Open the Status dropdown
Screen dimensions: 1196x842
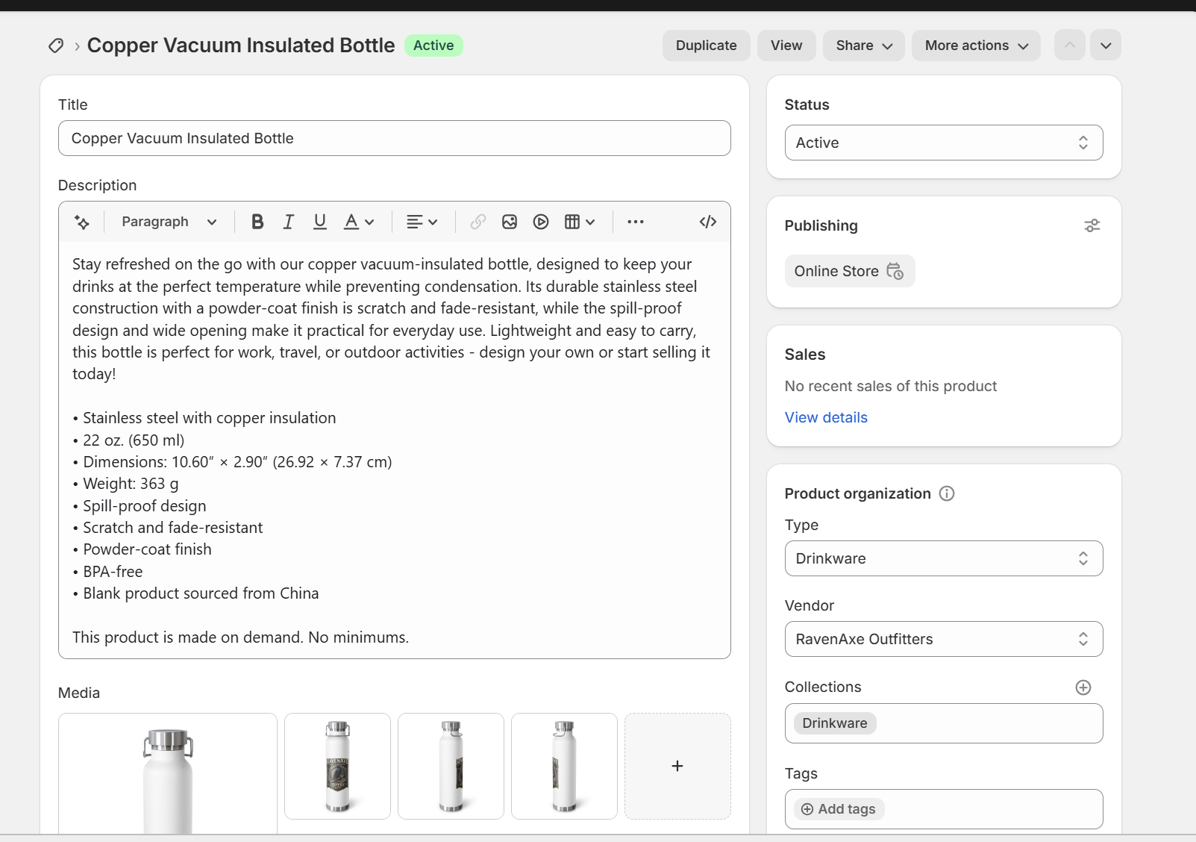click(944, 143)
